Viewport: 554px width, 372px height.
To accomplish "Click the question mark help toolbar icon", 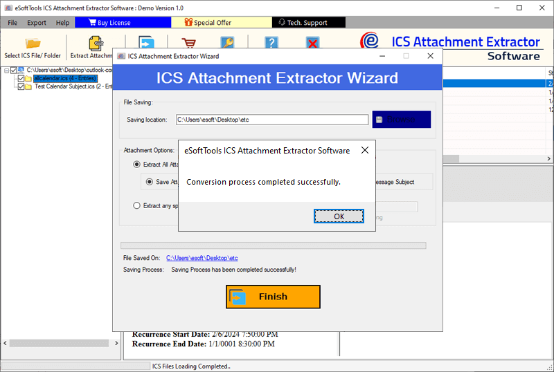I will pos(271,42).
